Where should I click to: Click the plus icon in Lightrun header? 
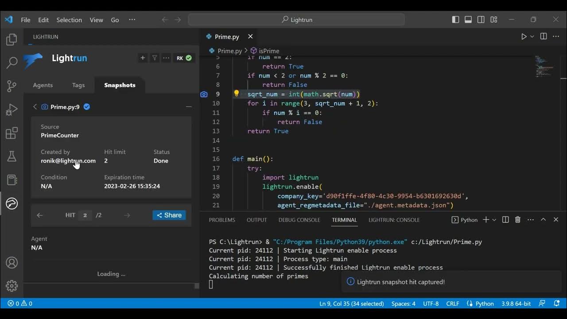pos(143,58)
